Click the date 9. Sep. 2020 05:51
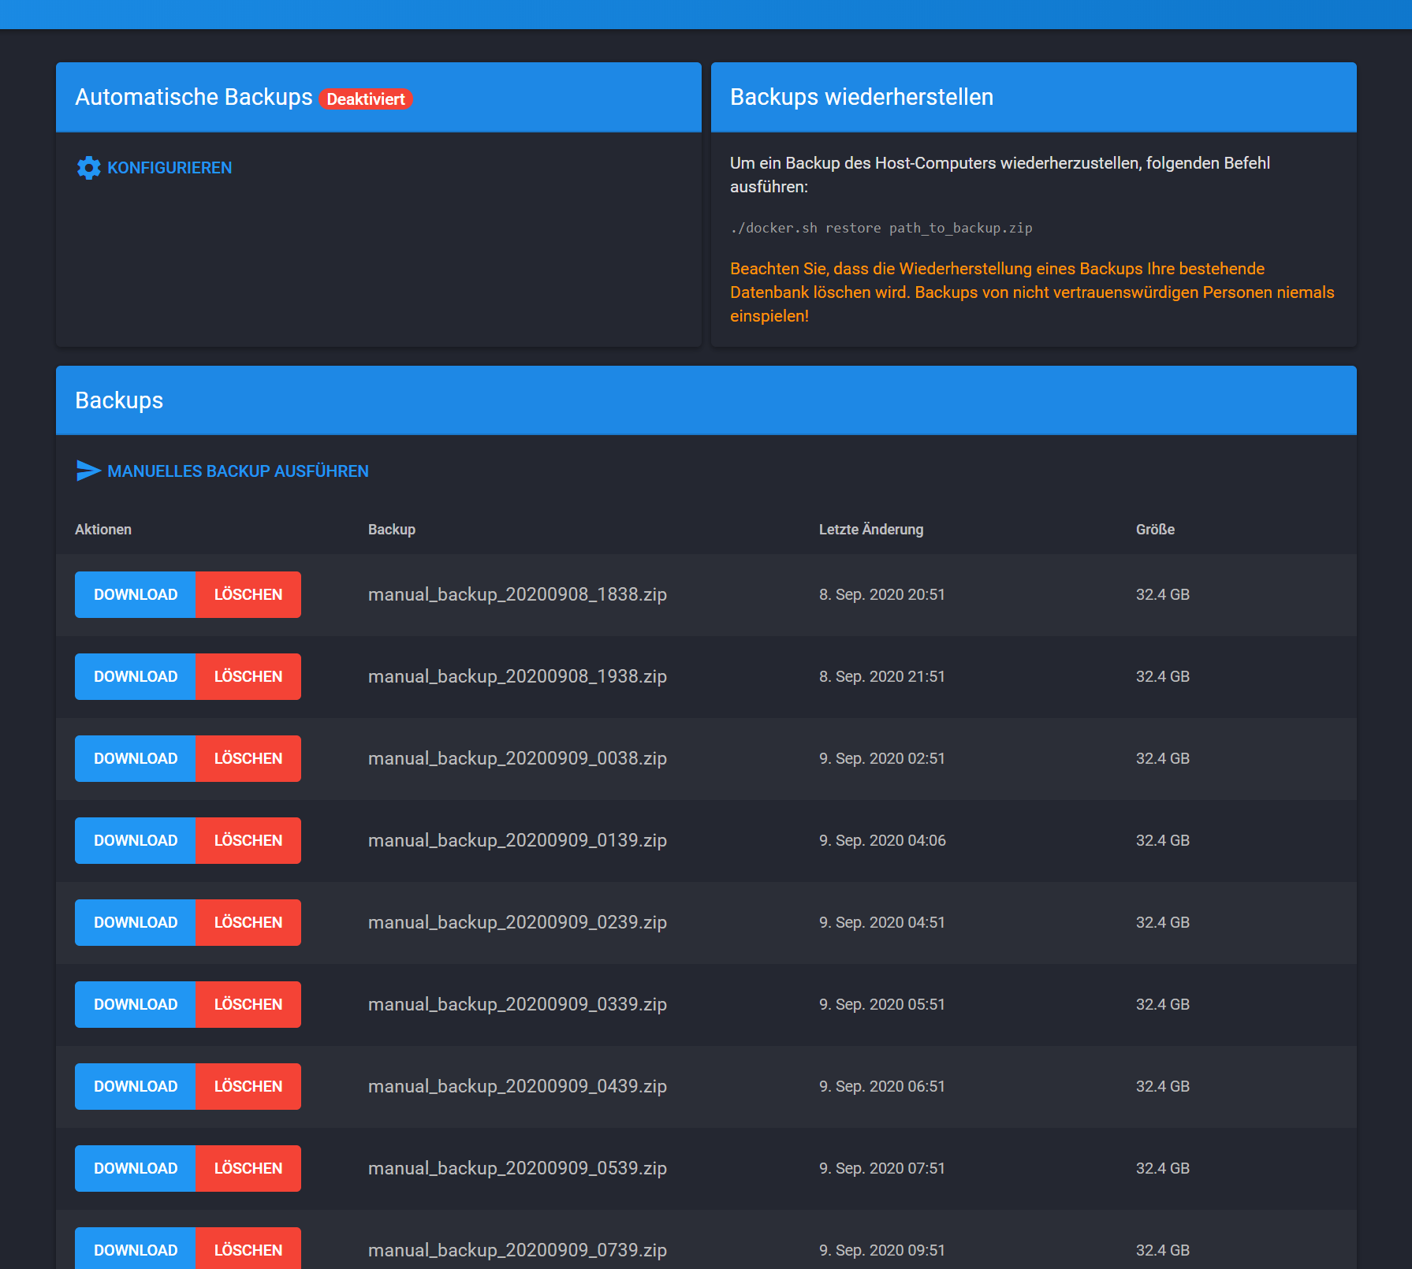 pos(882,1004)
